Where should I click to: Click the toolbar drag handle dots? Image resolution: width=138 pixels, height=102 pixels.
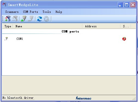pos(3,19)
